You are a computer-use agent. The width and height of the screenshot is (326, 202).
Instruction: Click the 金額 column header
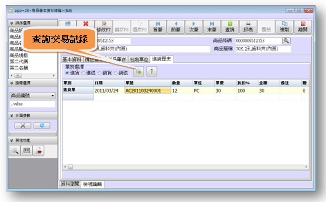(269, 83)
